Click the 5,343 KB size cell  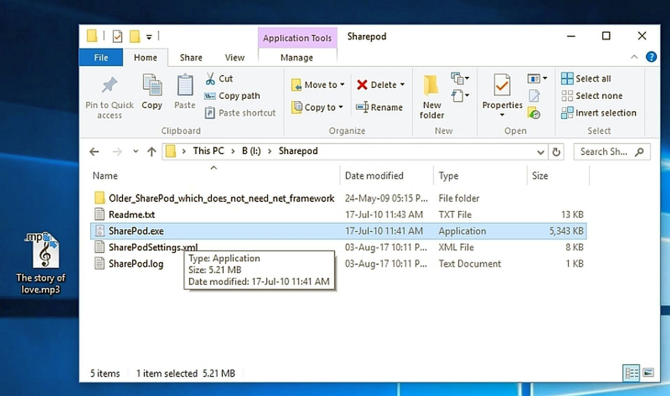[566, 231]
